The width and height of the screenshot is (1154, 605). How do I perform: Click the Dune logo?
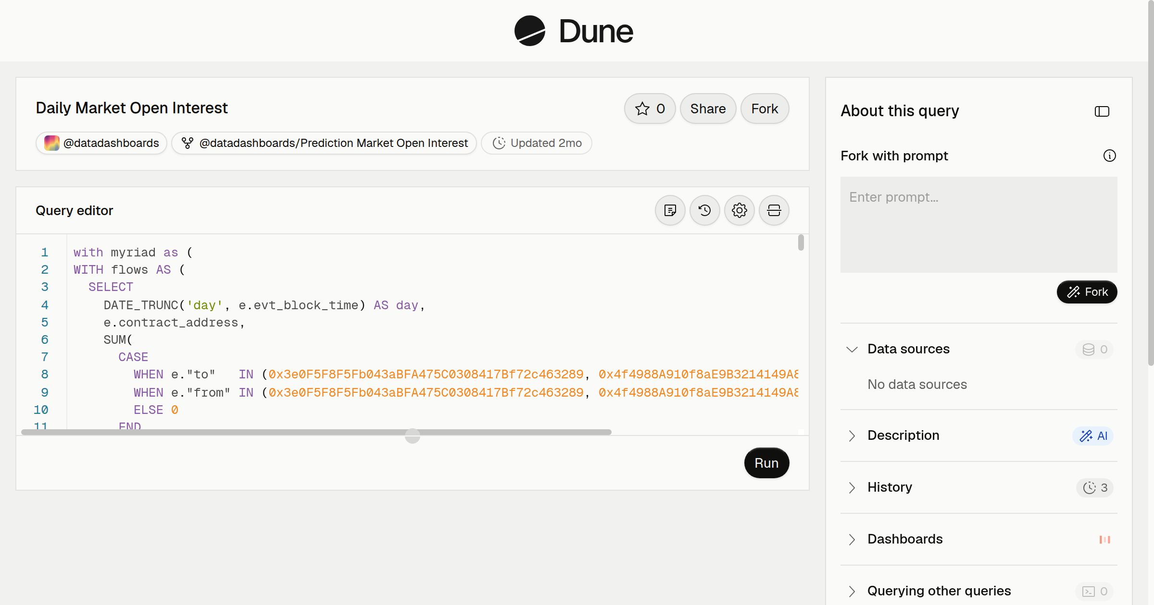point(574,31)
